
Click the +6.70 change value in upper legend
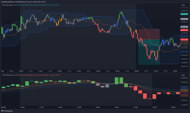[x=50, y=5]
